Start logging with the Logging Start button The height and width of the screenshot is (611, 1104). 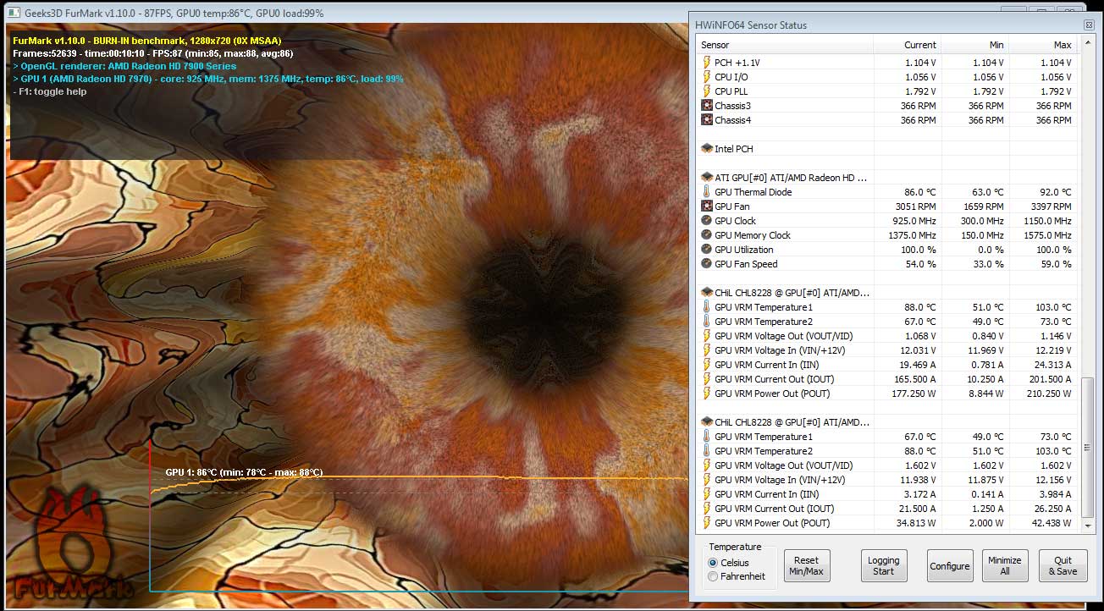(884, 565)
